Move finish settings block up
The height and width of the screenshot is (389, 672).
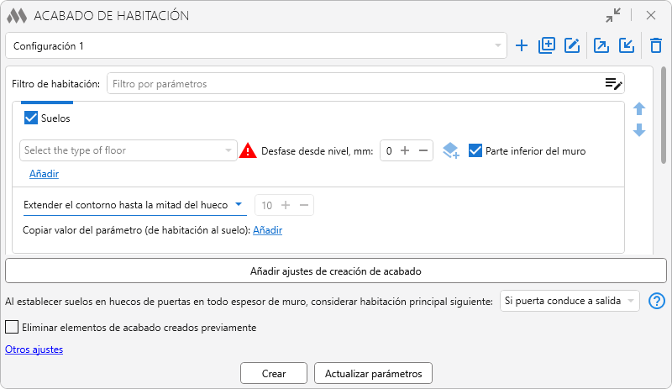click(639, 109)
